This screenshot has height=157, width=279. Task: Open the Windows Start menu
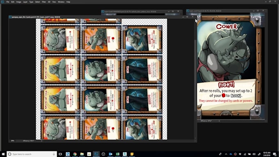(3, 154)
